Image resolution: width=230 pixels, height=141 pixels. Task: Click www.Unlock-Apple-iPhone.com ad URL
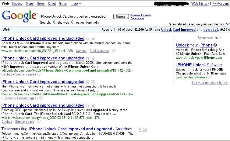[199, 58]
